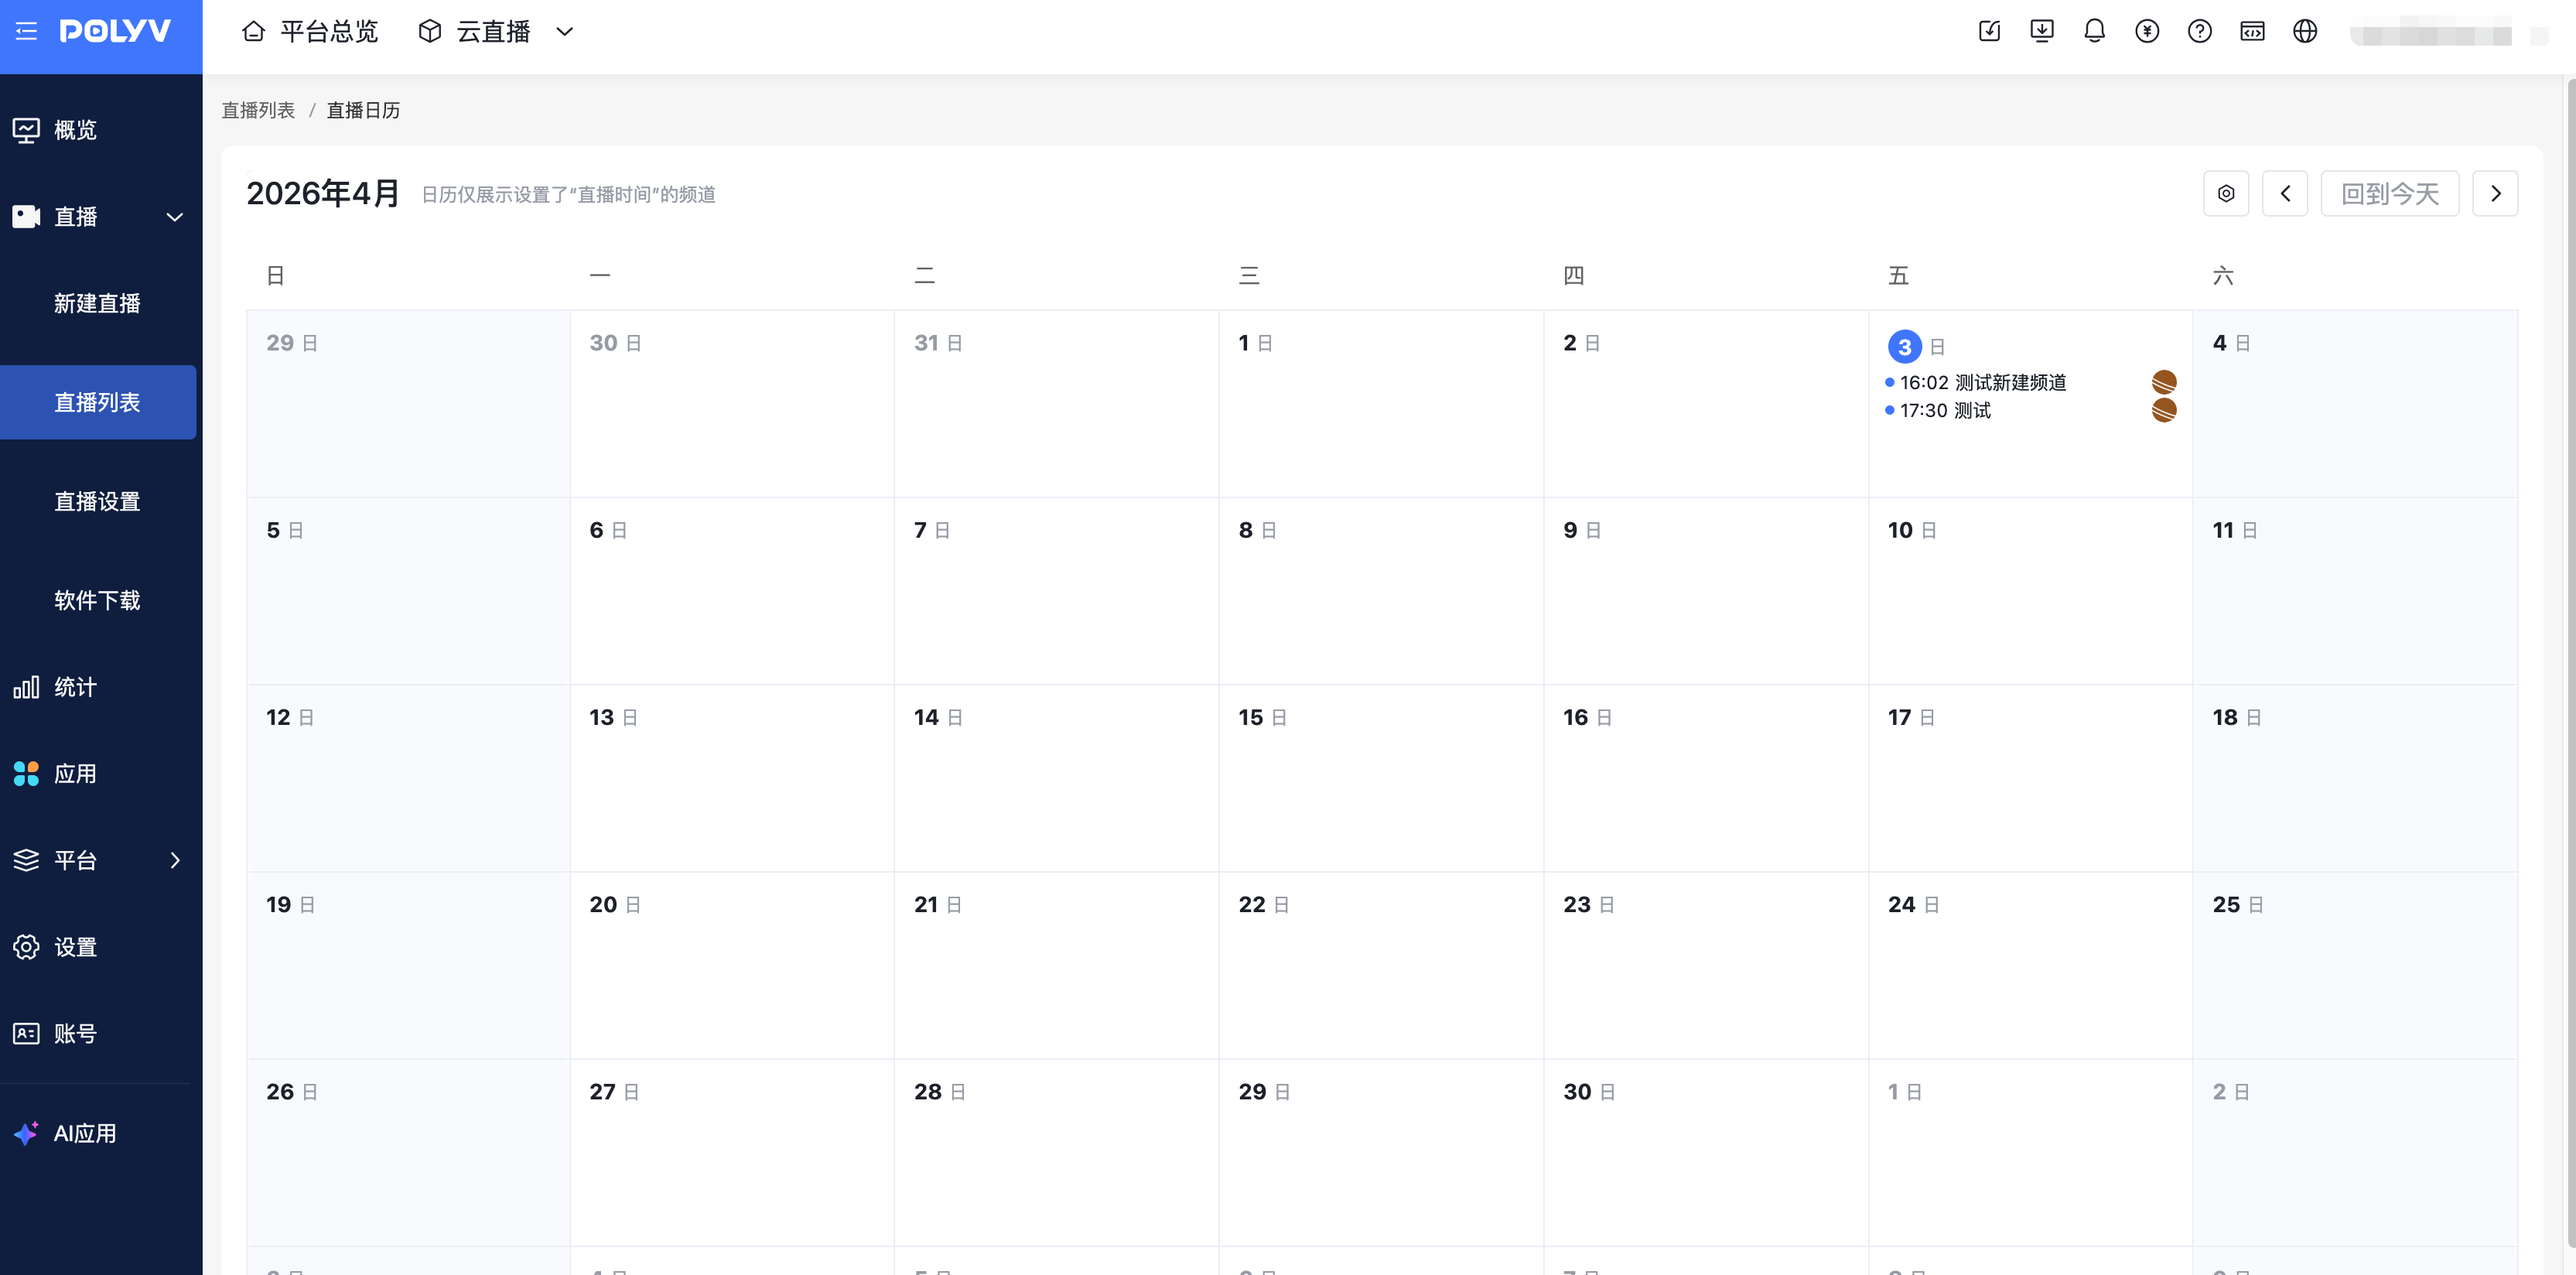Select the 17 日 calendar cell
The width and height of the screenshot is (2576, 1275).
(x=2030, y=778)
